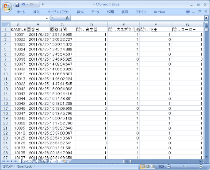
Task: Select row 23 header
Action: (x=6, y=138)
